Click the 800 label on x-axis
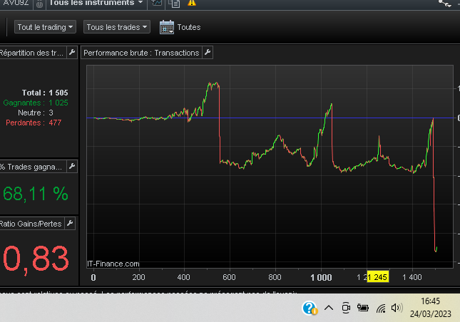The height and width of the screenshot is (322, 460). [x=275, y=277]
